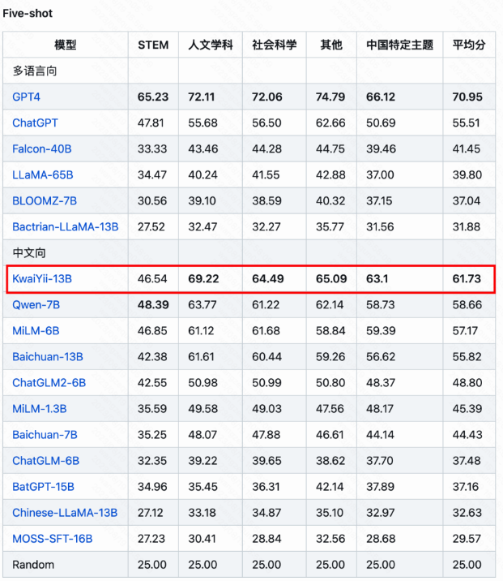
Task: Open the BatGPT-15B link
Action: click(43, 487)
